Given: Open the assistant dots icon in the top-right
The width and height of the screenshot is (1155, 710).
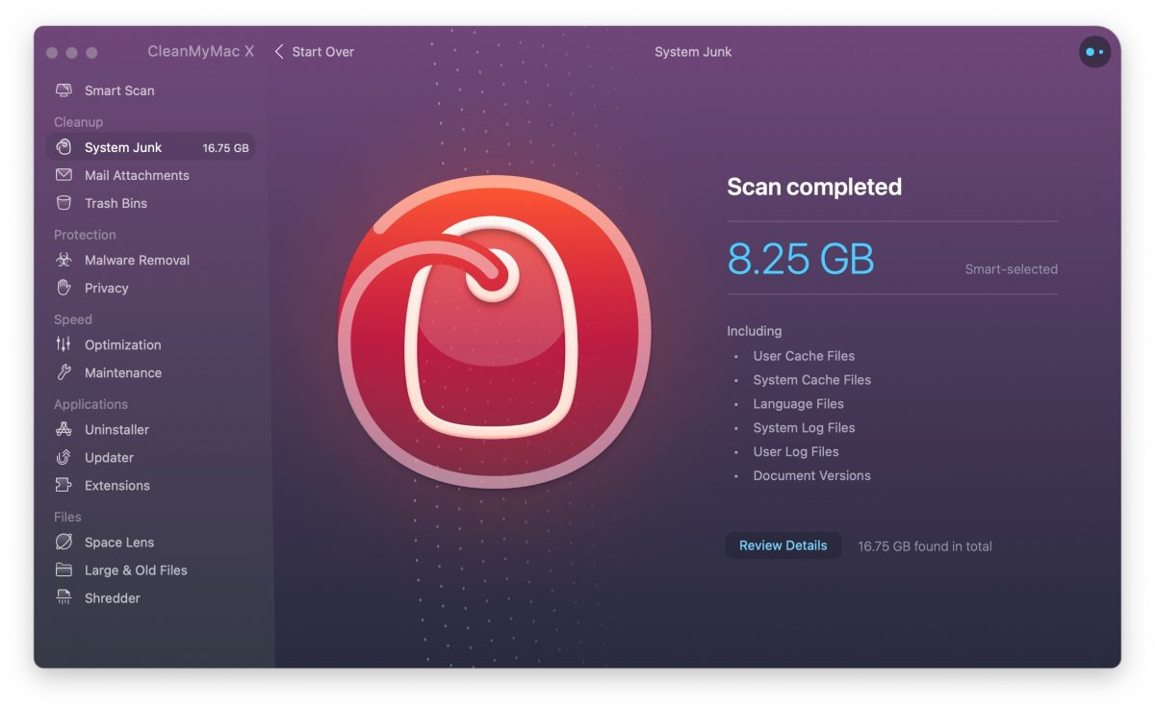Looking at the screenshot, I should pos(1094,52).
